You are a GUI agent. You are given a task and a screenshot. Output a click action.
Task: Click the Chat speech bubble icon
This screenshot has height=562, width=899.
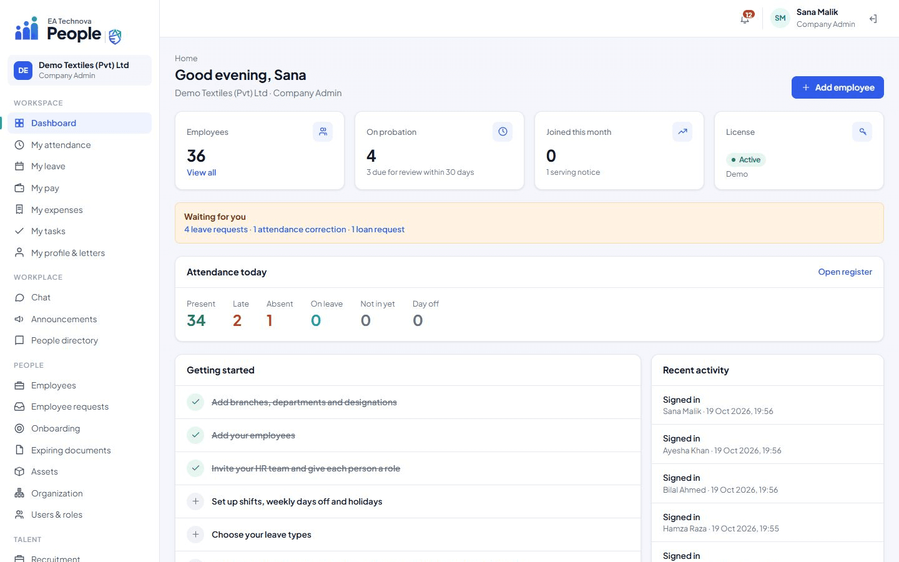click(x=19, y=298)
